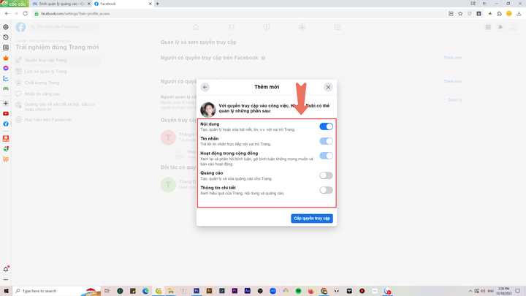526x296 pixels.
Task: Toggle the Nội dung permission switch
Action: coord(326,126)
